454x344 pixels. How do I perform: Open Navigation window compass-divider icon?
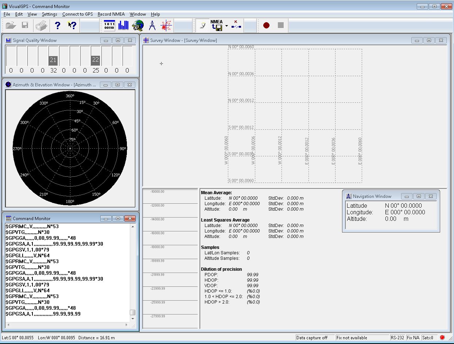click(x=152, y=26)
